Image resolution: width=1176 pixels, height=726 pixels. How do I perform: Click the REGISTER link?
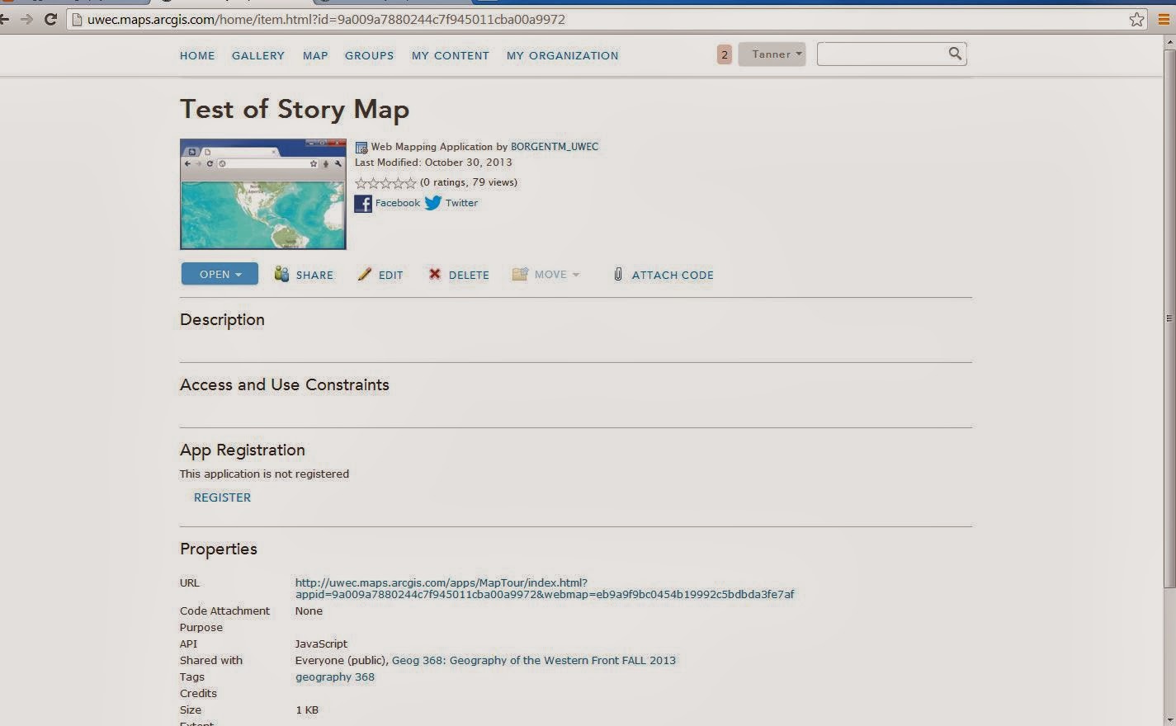point(222,497)
